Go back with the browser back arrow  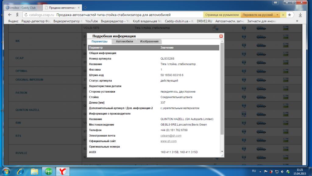pyautogui.click(x=10, y=15)
